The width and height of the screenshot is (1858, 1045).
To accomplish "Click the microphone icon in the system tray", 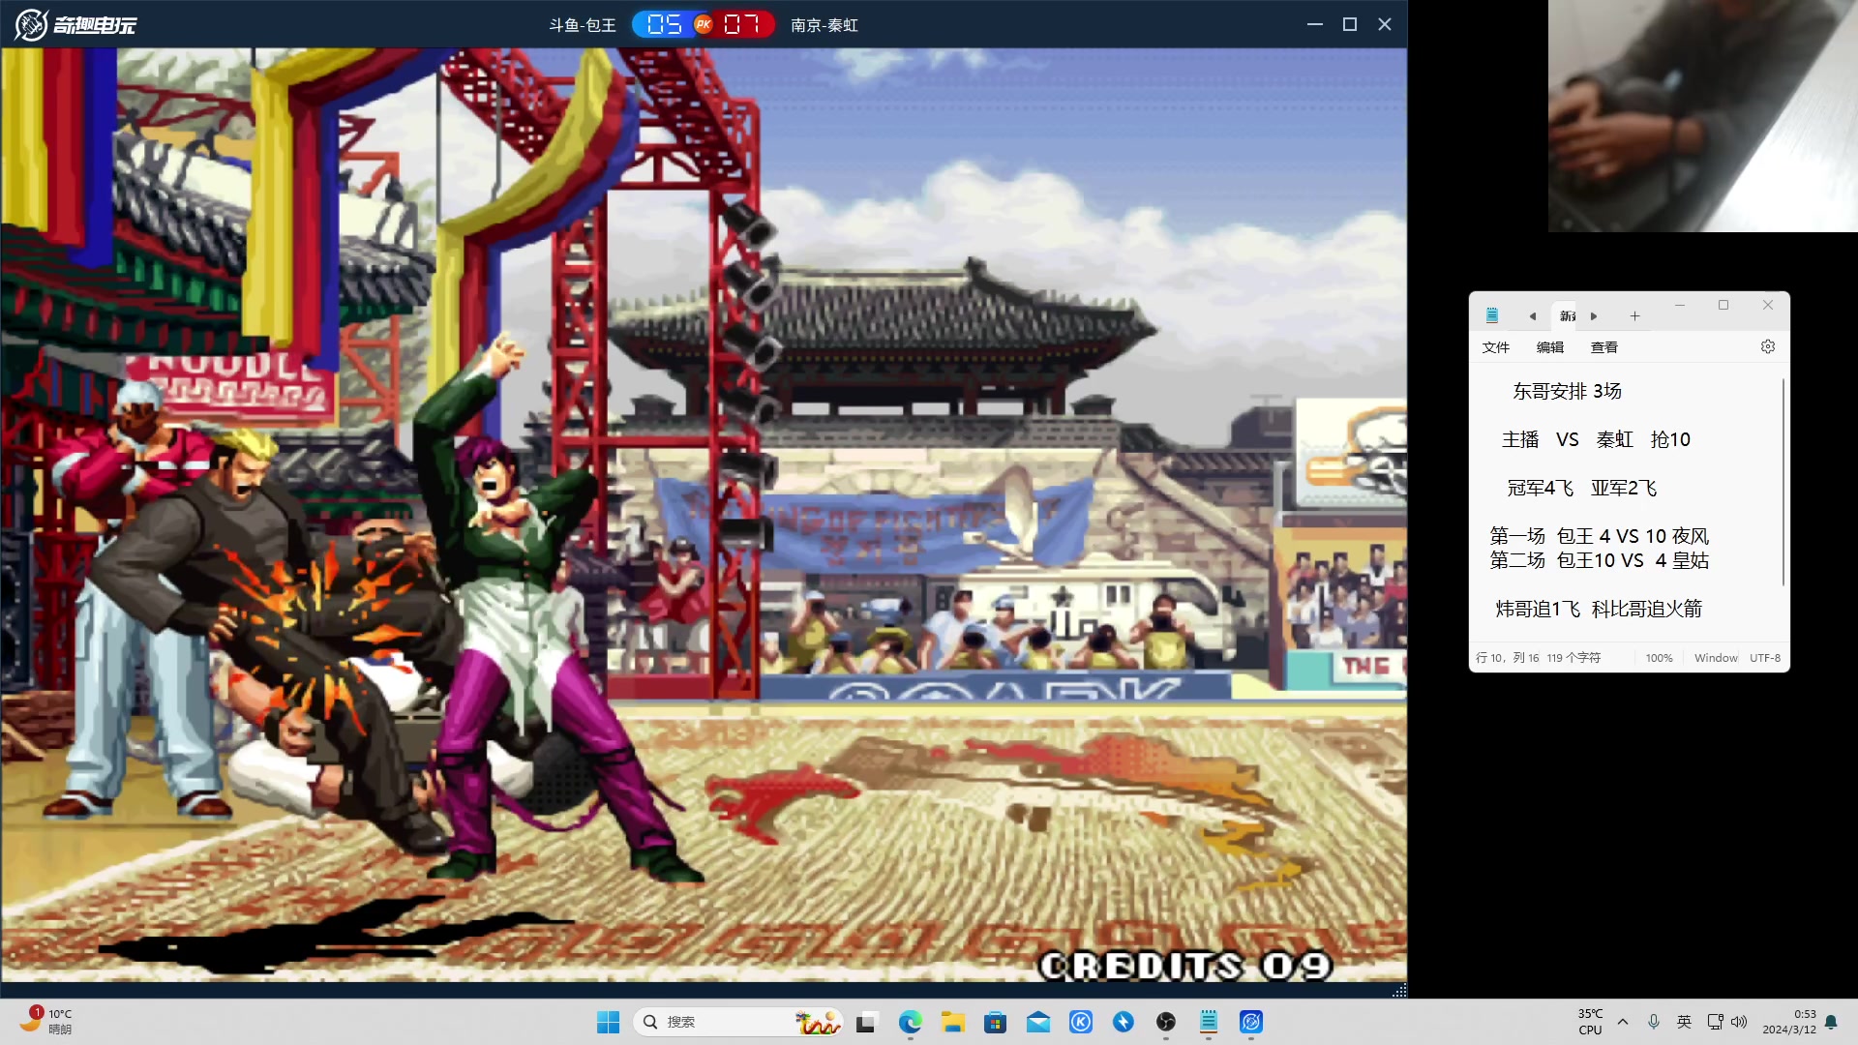I will pyautogui.click(x=1654, y=1022).
